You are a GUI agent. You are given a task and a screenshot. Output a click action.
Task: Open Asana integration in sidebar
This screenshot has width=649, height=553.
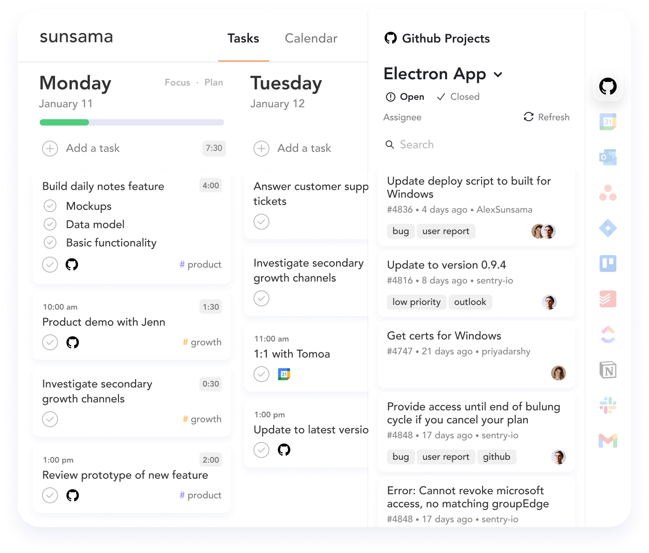[608, 193]
